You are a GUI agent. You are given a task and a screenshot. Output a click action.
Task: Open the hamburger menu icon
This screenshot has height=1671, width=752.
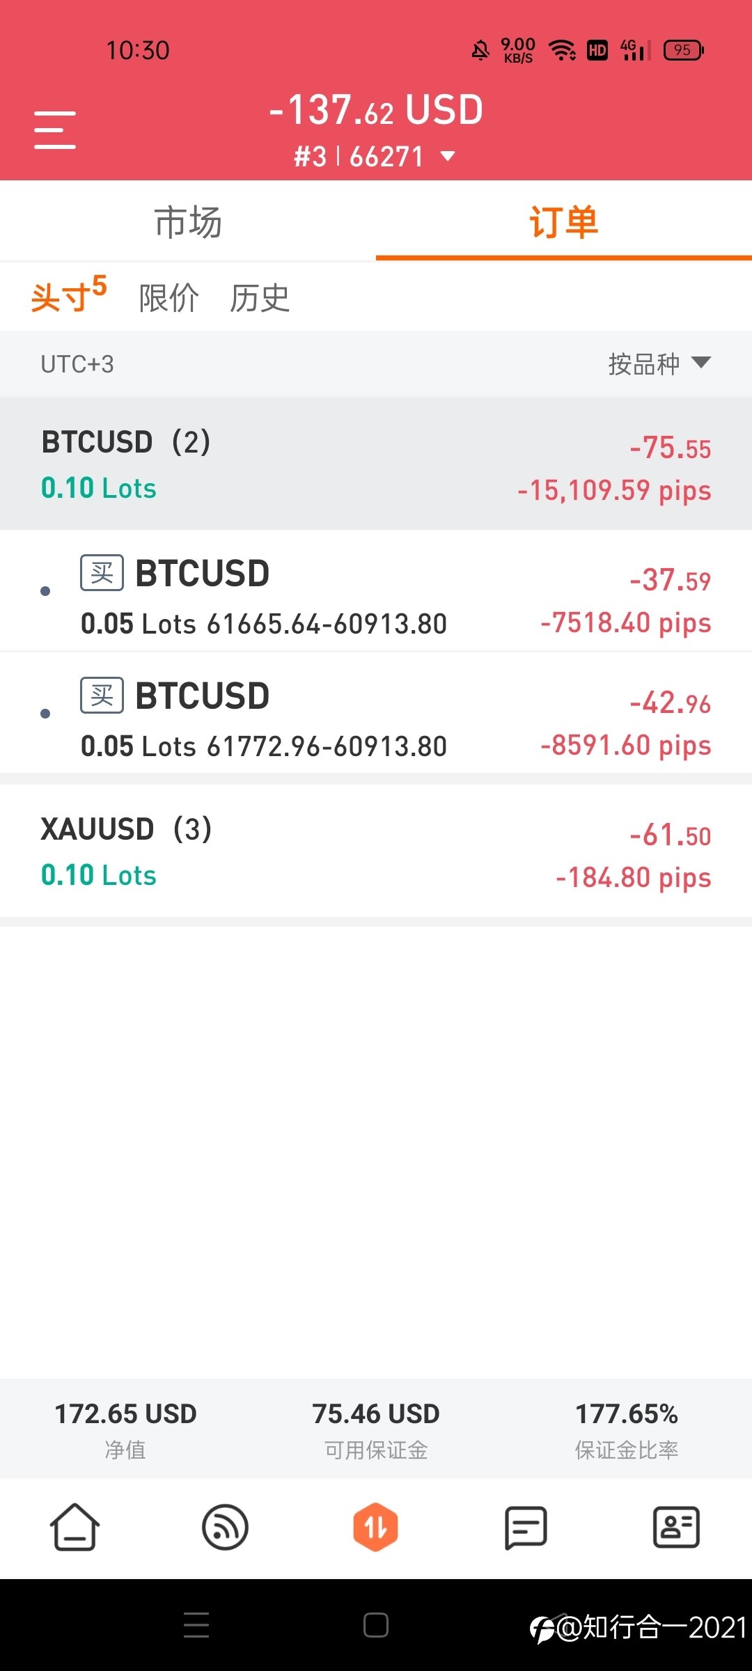click(x=55, y=130)
